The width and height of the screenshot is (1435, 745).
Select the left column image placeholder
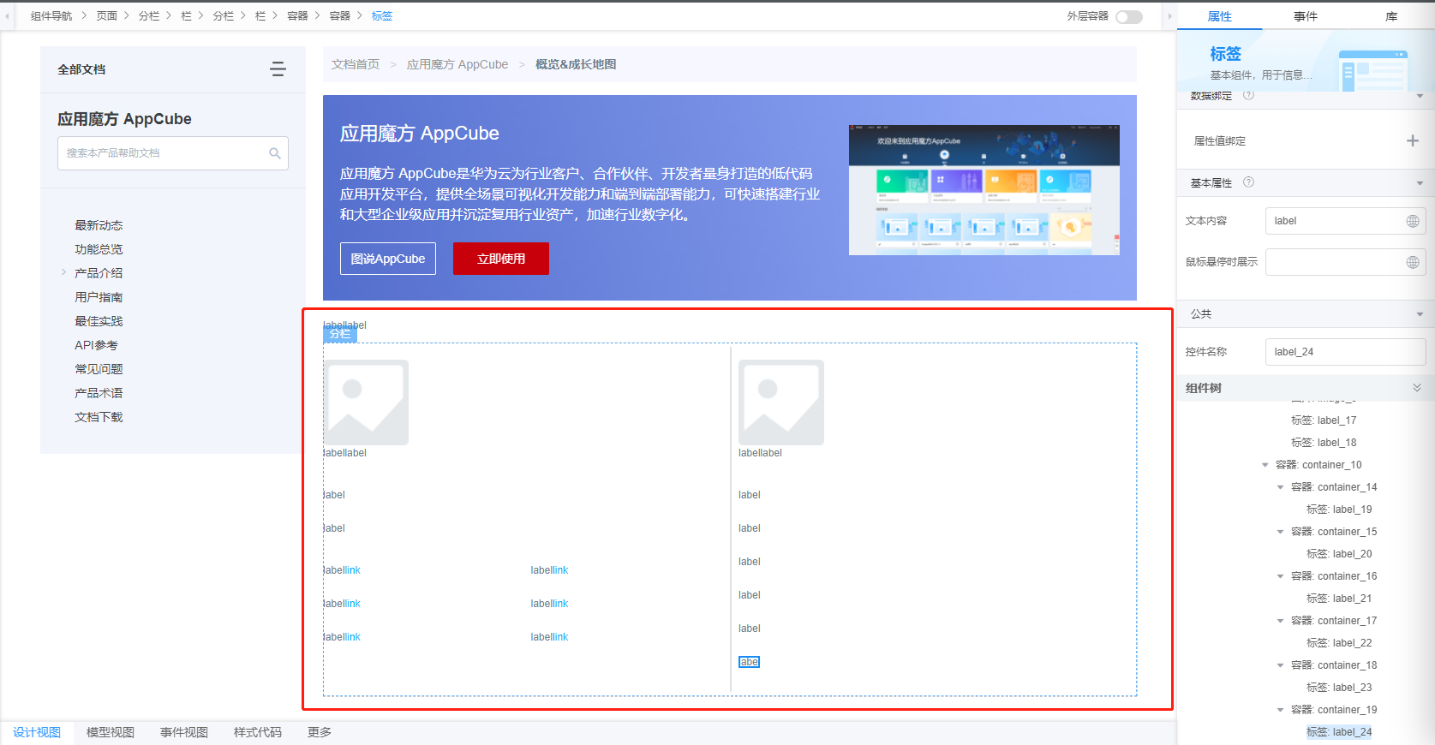[x=366, y=402]
